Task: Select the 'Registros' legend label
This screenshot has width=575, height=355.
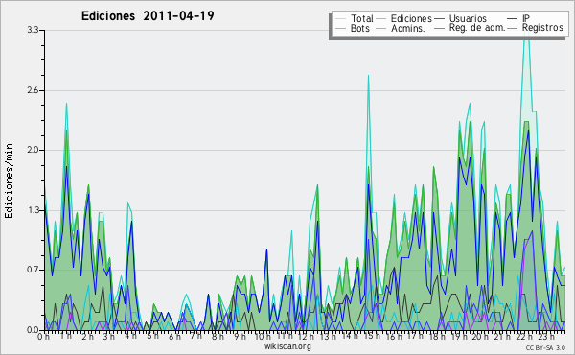Action: pos(542,28)
